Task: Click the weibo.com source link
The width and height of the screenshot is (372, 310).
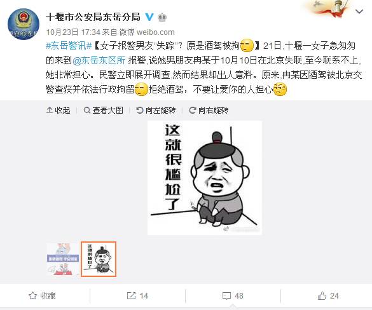Action: [156, 32]
